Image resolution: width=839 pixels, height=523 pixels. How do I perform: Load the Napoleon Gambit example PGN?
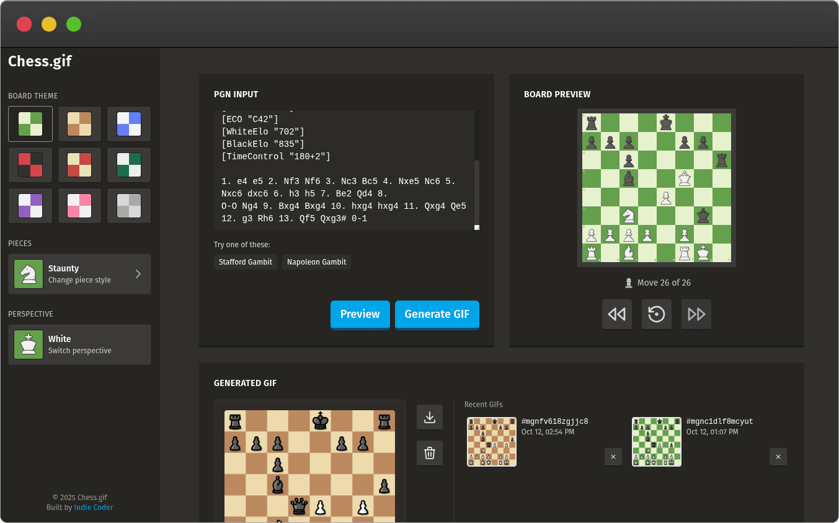tap(316, 262)
